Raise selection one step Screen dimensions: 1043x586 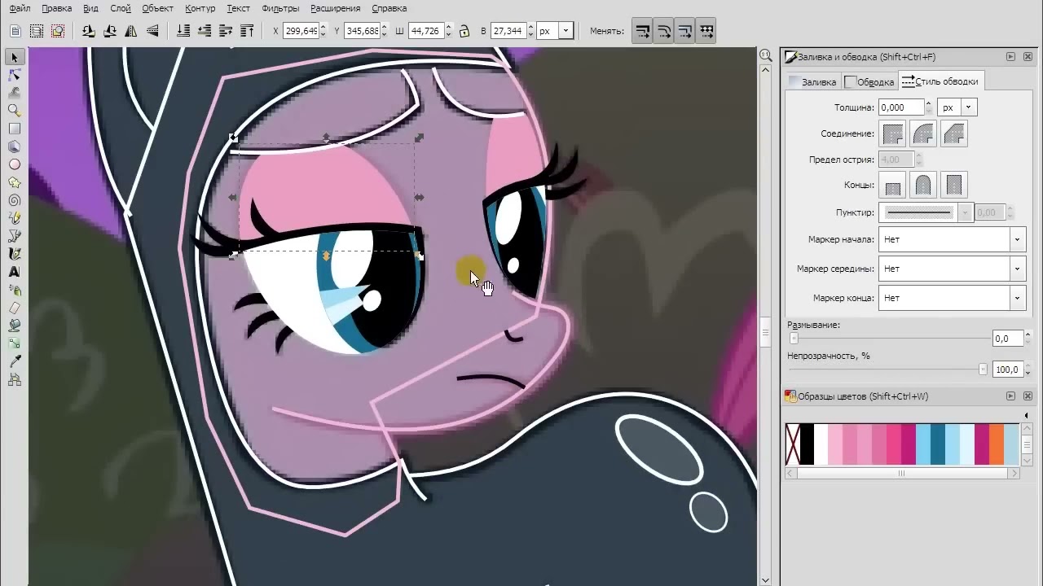(226, 31)
